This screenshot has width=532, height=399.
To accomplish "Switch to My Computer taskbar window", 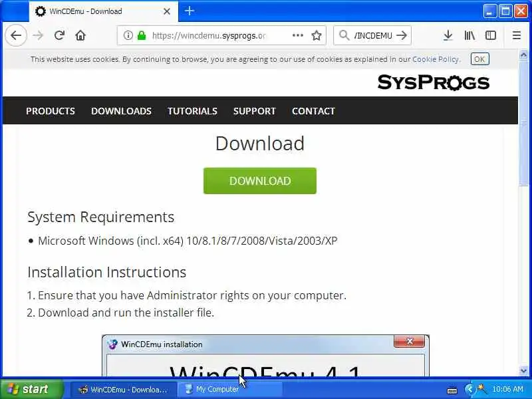I will tap(230, 390).
